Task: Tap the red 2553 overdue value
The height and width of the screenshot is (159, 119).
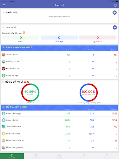Action: click(x=115, y=114)
